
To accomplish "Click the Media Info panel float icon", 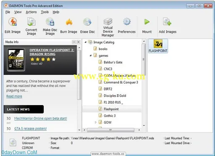I will tap(74, 42).
